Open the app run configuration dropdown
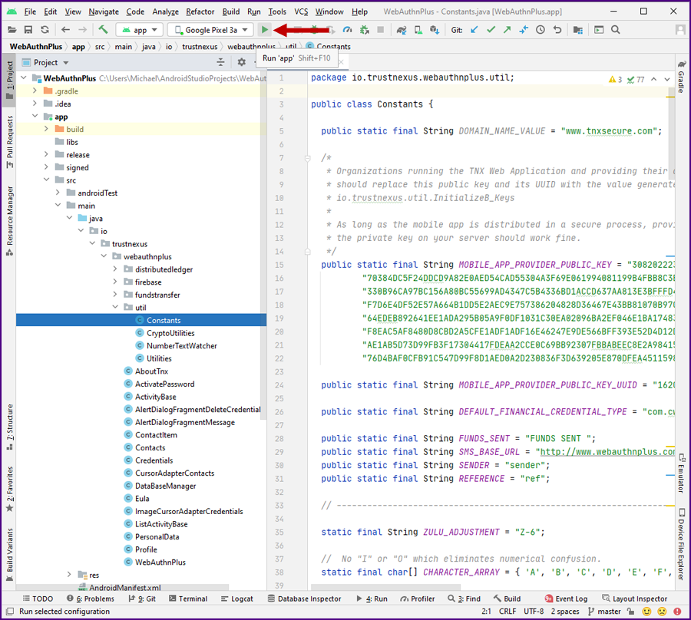 click(139, 30)
